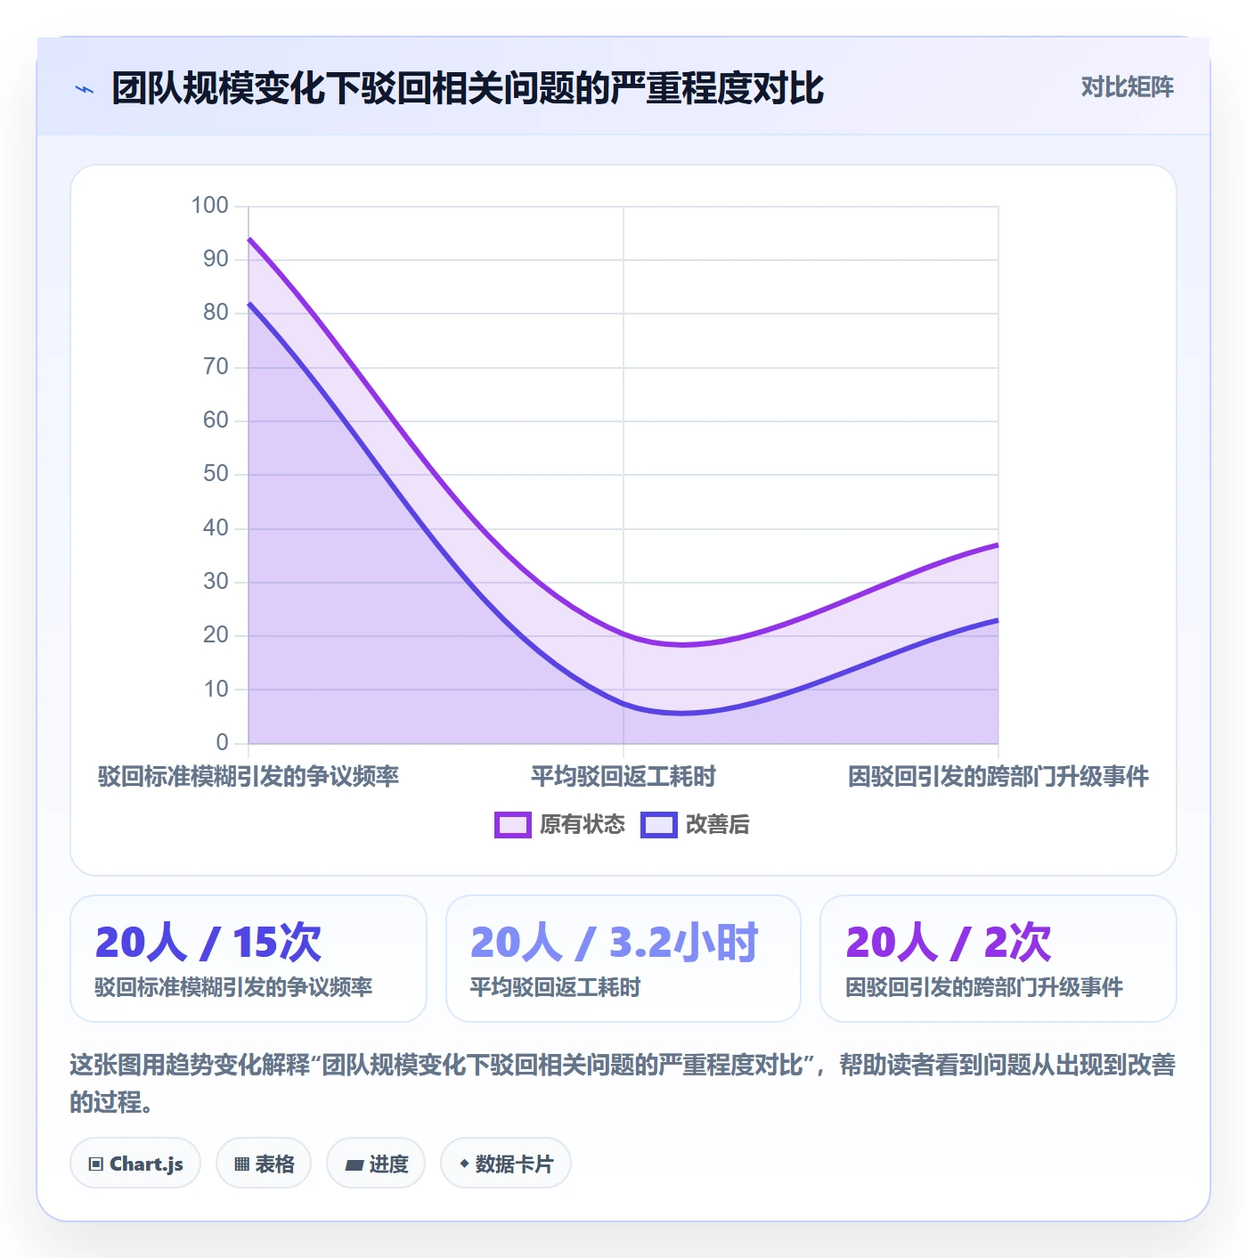The width and height of the screenshot is (1247, 1258).
Task: Click the y-axis value 20
Action: 216,635
